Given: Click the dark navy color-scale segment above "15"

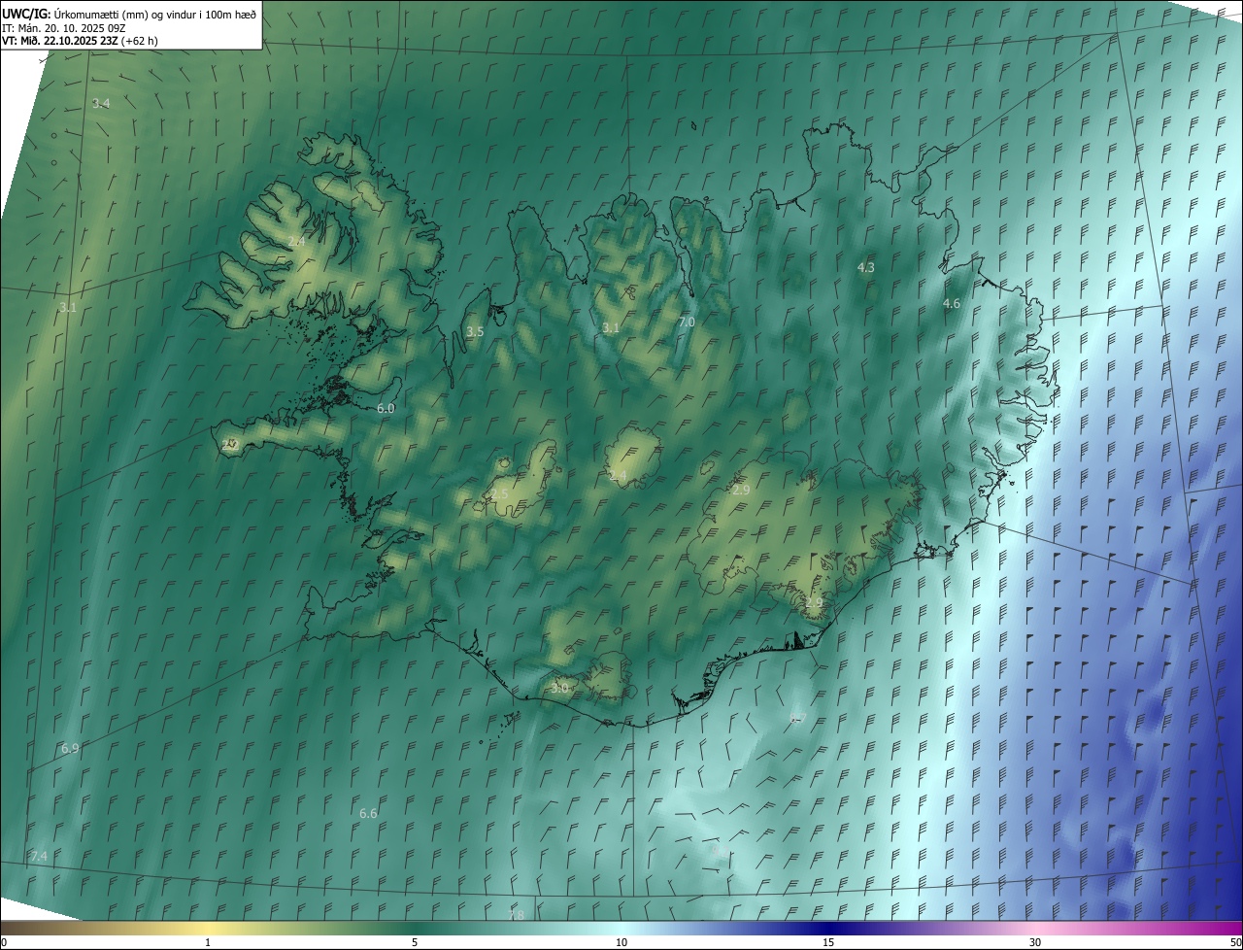Looking at the screenshot, I should click(x=828, y=929).
